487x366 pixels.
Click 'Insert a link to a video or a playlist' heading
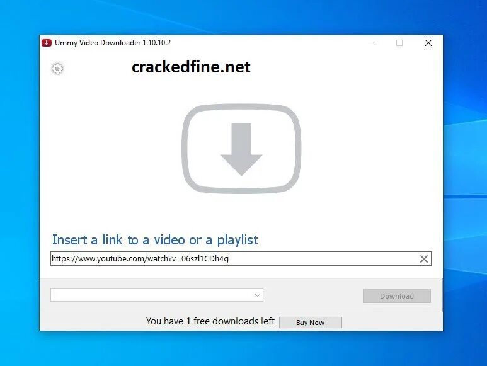pos(155,240)
